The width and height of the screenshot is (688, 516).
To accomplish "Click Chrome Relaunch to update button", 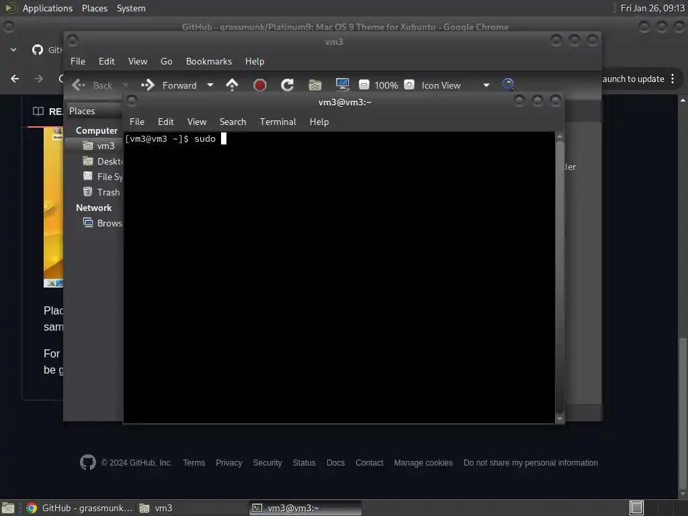I will pos(633,79).
